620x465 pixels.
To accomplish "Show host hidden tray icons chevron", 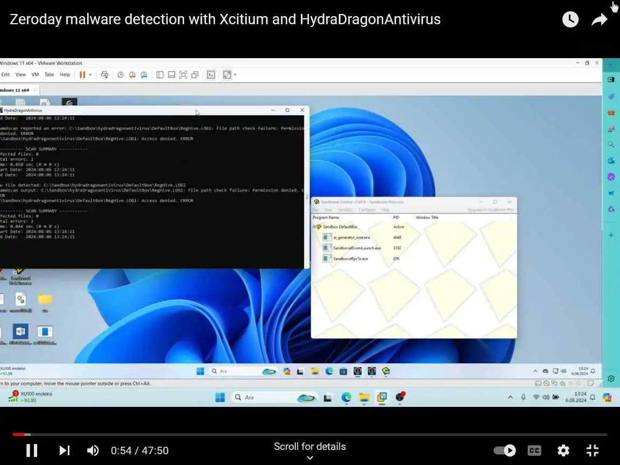I will click(510, 397).
